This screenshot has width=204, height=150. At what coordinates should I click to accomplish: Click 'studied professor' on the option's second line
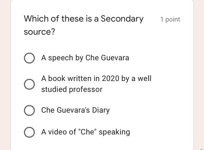[72, 89]
